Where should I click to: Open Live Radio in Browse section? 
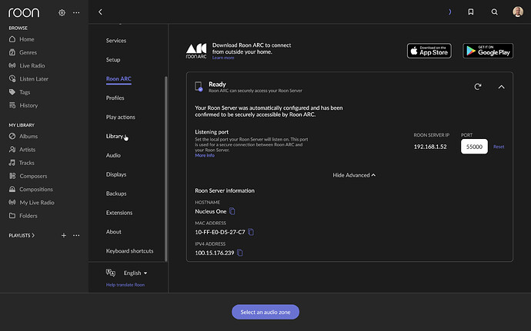(x=27, y=65)
